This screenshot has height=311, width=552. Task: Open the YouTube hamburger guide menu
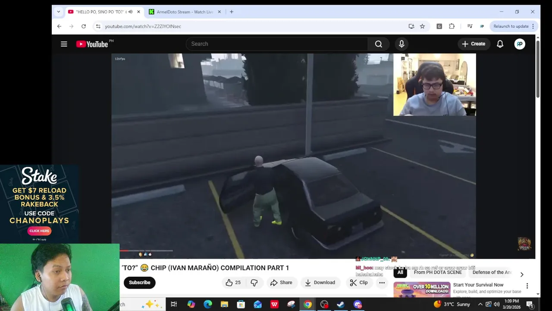tap(64, 44)
